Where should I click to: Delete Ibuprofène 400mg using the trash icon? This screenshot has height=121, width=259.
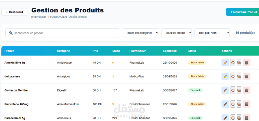(247, 104)
